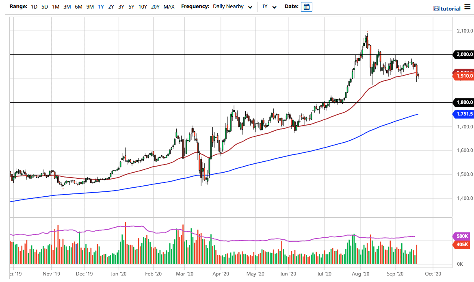The image size is (474, 282).
Task: Click the Aug '20 axis label
Action: pos(361,274)
